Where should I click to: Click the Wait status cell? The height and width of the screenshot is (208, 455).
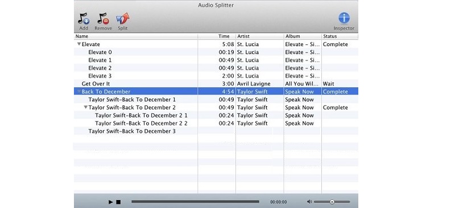coord(329,84)
